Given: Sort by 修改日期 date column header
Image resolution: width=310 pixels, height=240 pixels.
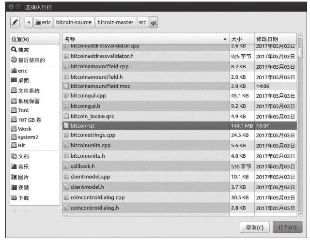Looking at the screenshot, I should [276, 39].
